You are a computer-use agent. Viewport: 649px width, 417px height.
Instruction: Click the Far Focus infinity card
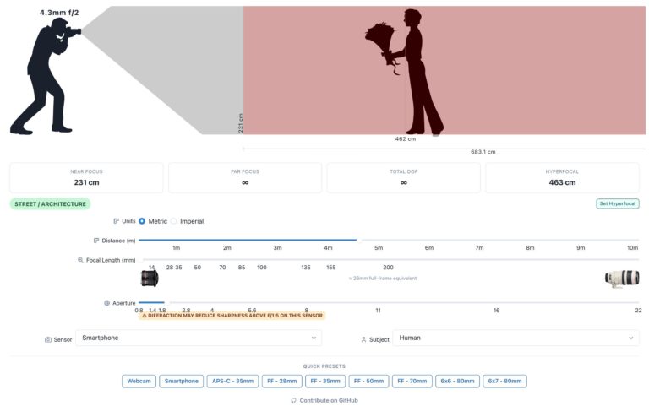coord(245,178)
